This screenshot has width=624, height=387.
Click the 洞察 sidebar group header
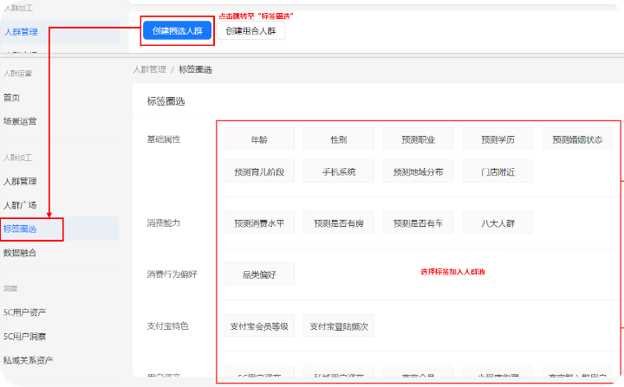[x=10, y=288]
